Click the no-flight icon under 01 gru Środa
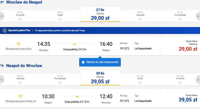 tap(140, 83)
